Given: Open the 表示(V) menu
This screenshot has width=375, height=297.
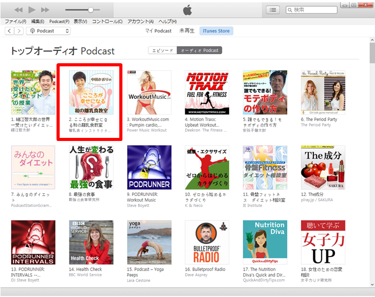Looking at the screenshot, I should point(80,21).
